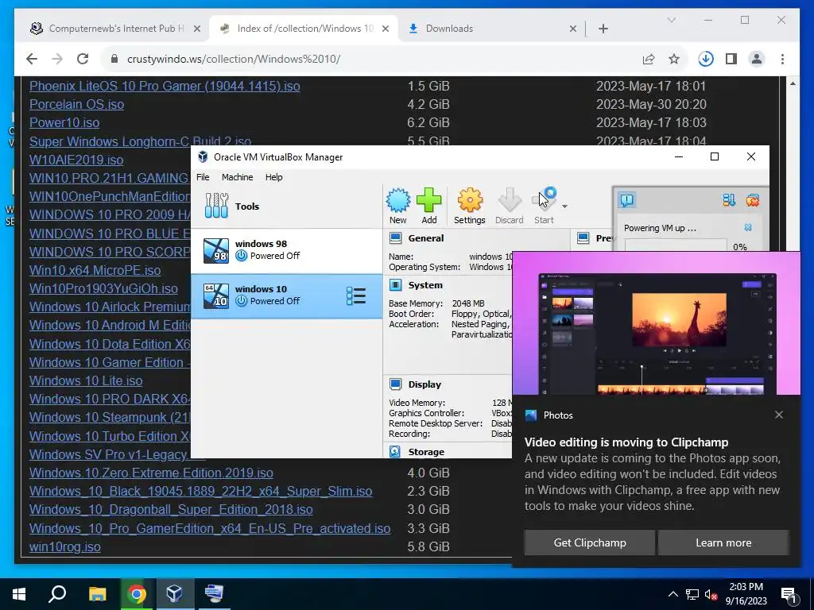Open taskbar Search magnifier
814x610 pixels.
[x=57, y=594]
